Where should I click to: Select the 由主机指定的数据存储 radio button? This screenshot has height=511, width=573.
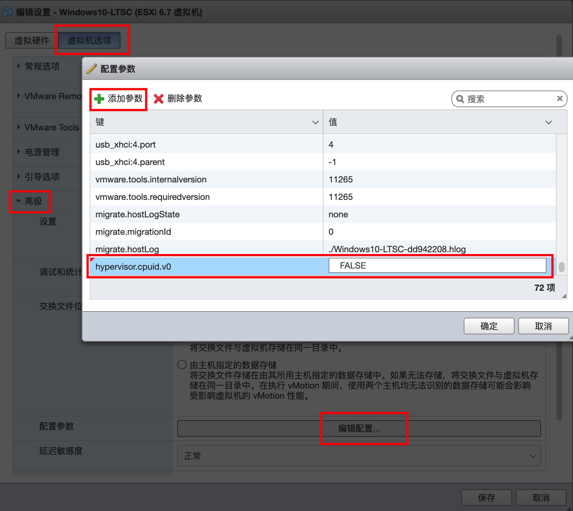[x=182, y=365]
